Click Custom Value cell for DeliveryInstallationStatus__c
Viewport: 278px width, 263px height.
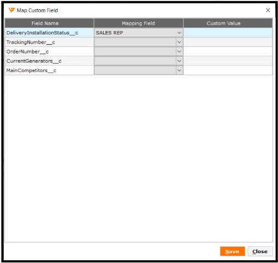pyautogui.click(x=228, y=33)
